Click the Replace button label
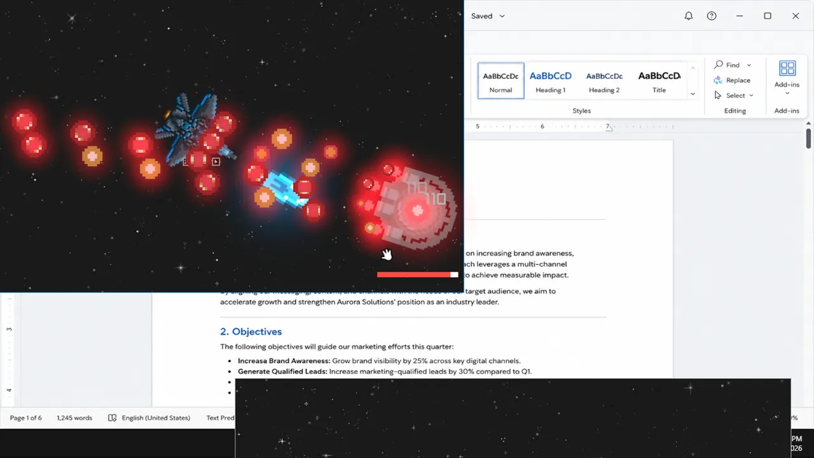This screenshot has width=814, height=458. click(738, 80)
